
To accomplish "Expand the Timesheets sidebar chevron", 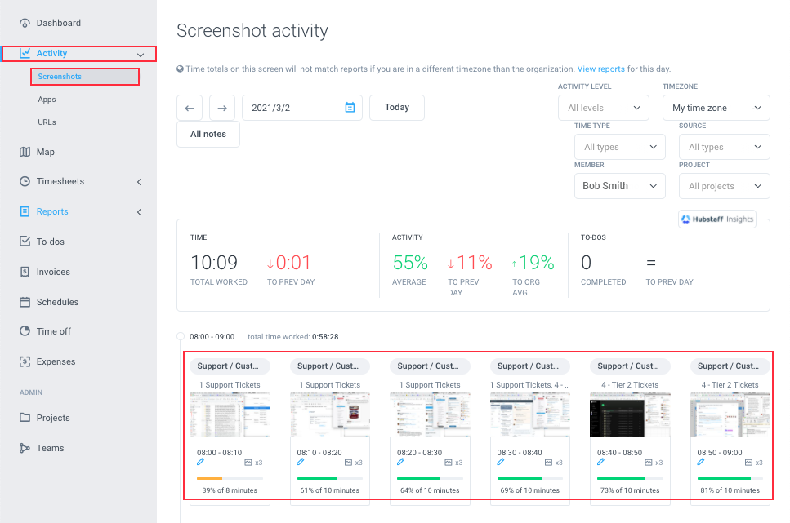I will [x=140, y=182].
